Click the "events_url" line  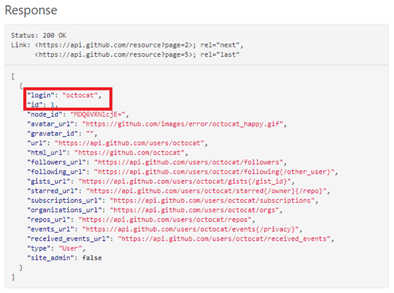[x=165, y=229]
